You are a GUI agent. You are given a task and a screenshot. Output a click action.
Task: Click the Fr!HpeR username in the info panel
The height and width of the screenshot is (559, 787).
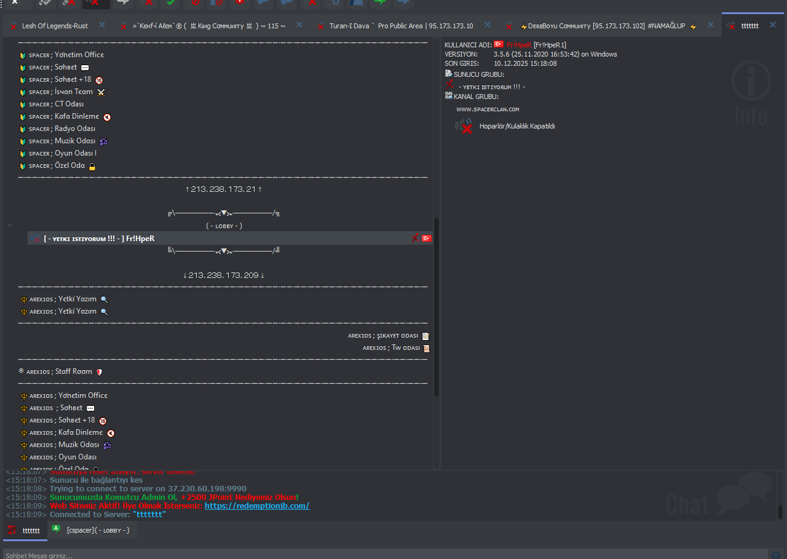(519, 45)
